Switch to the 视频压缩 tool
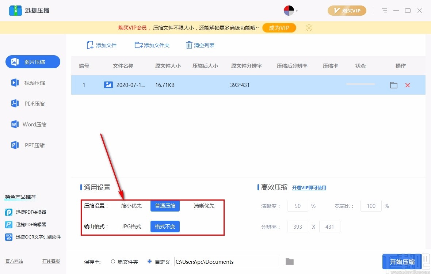Viewport: 431px width, 274px height. [x=33, y=83]
